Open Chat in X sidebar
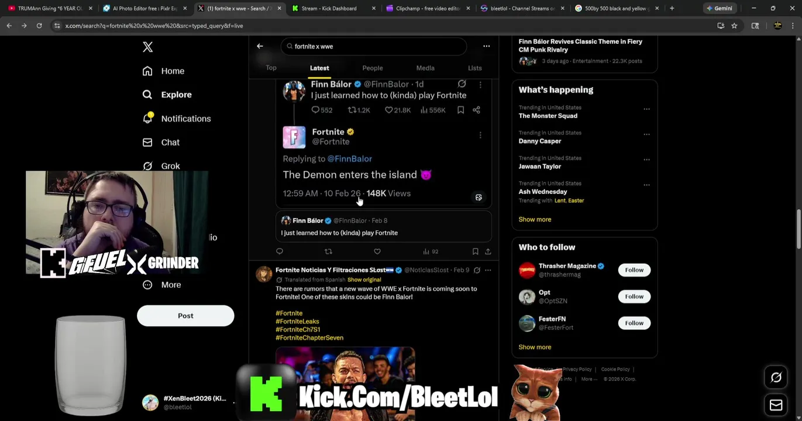802x421 pixels. coord(161,142)
